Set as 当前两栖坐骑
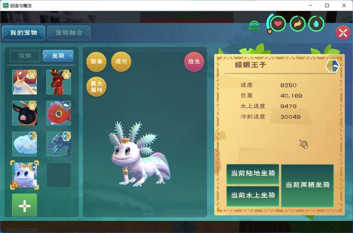 point(307,185)
